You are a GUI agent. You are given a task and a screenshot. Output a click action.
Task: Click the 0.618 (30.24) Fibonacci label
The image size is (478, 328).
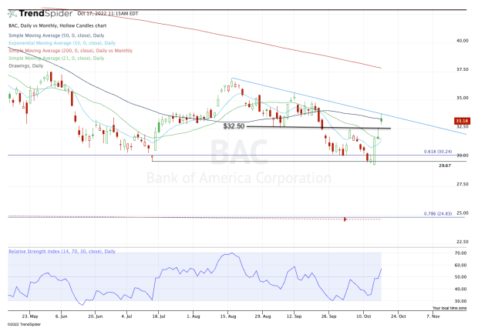tap(438, 152)
